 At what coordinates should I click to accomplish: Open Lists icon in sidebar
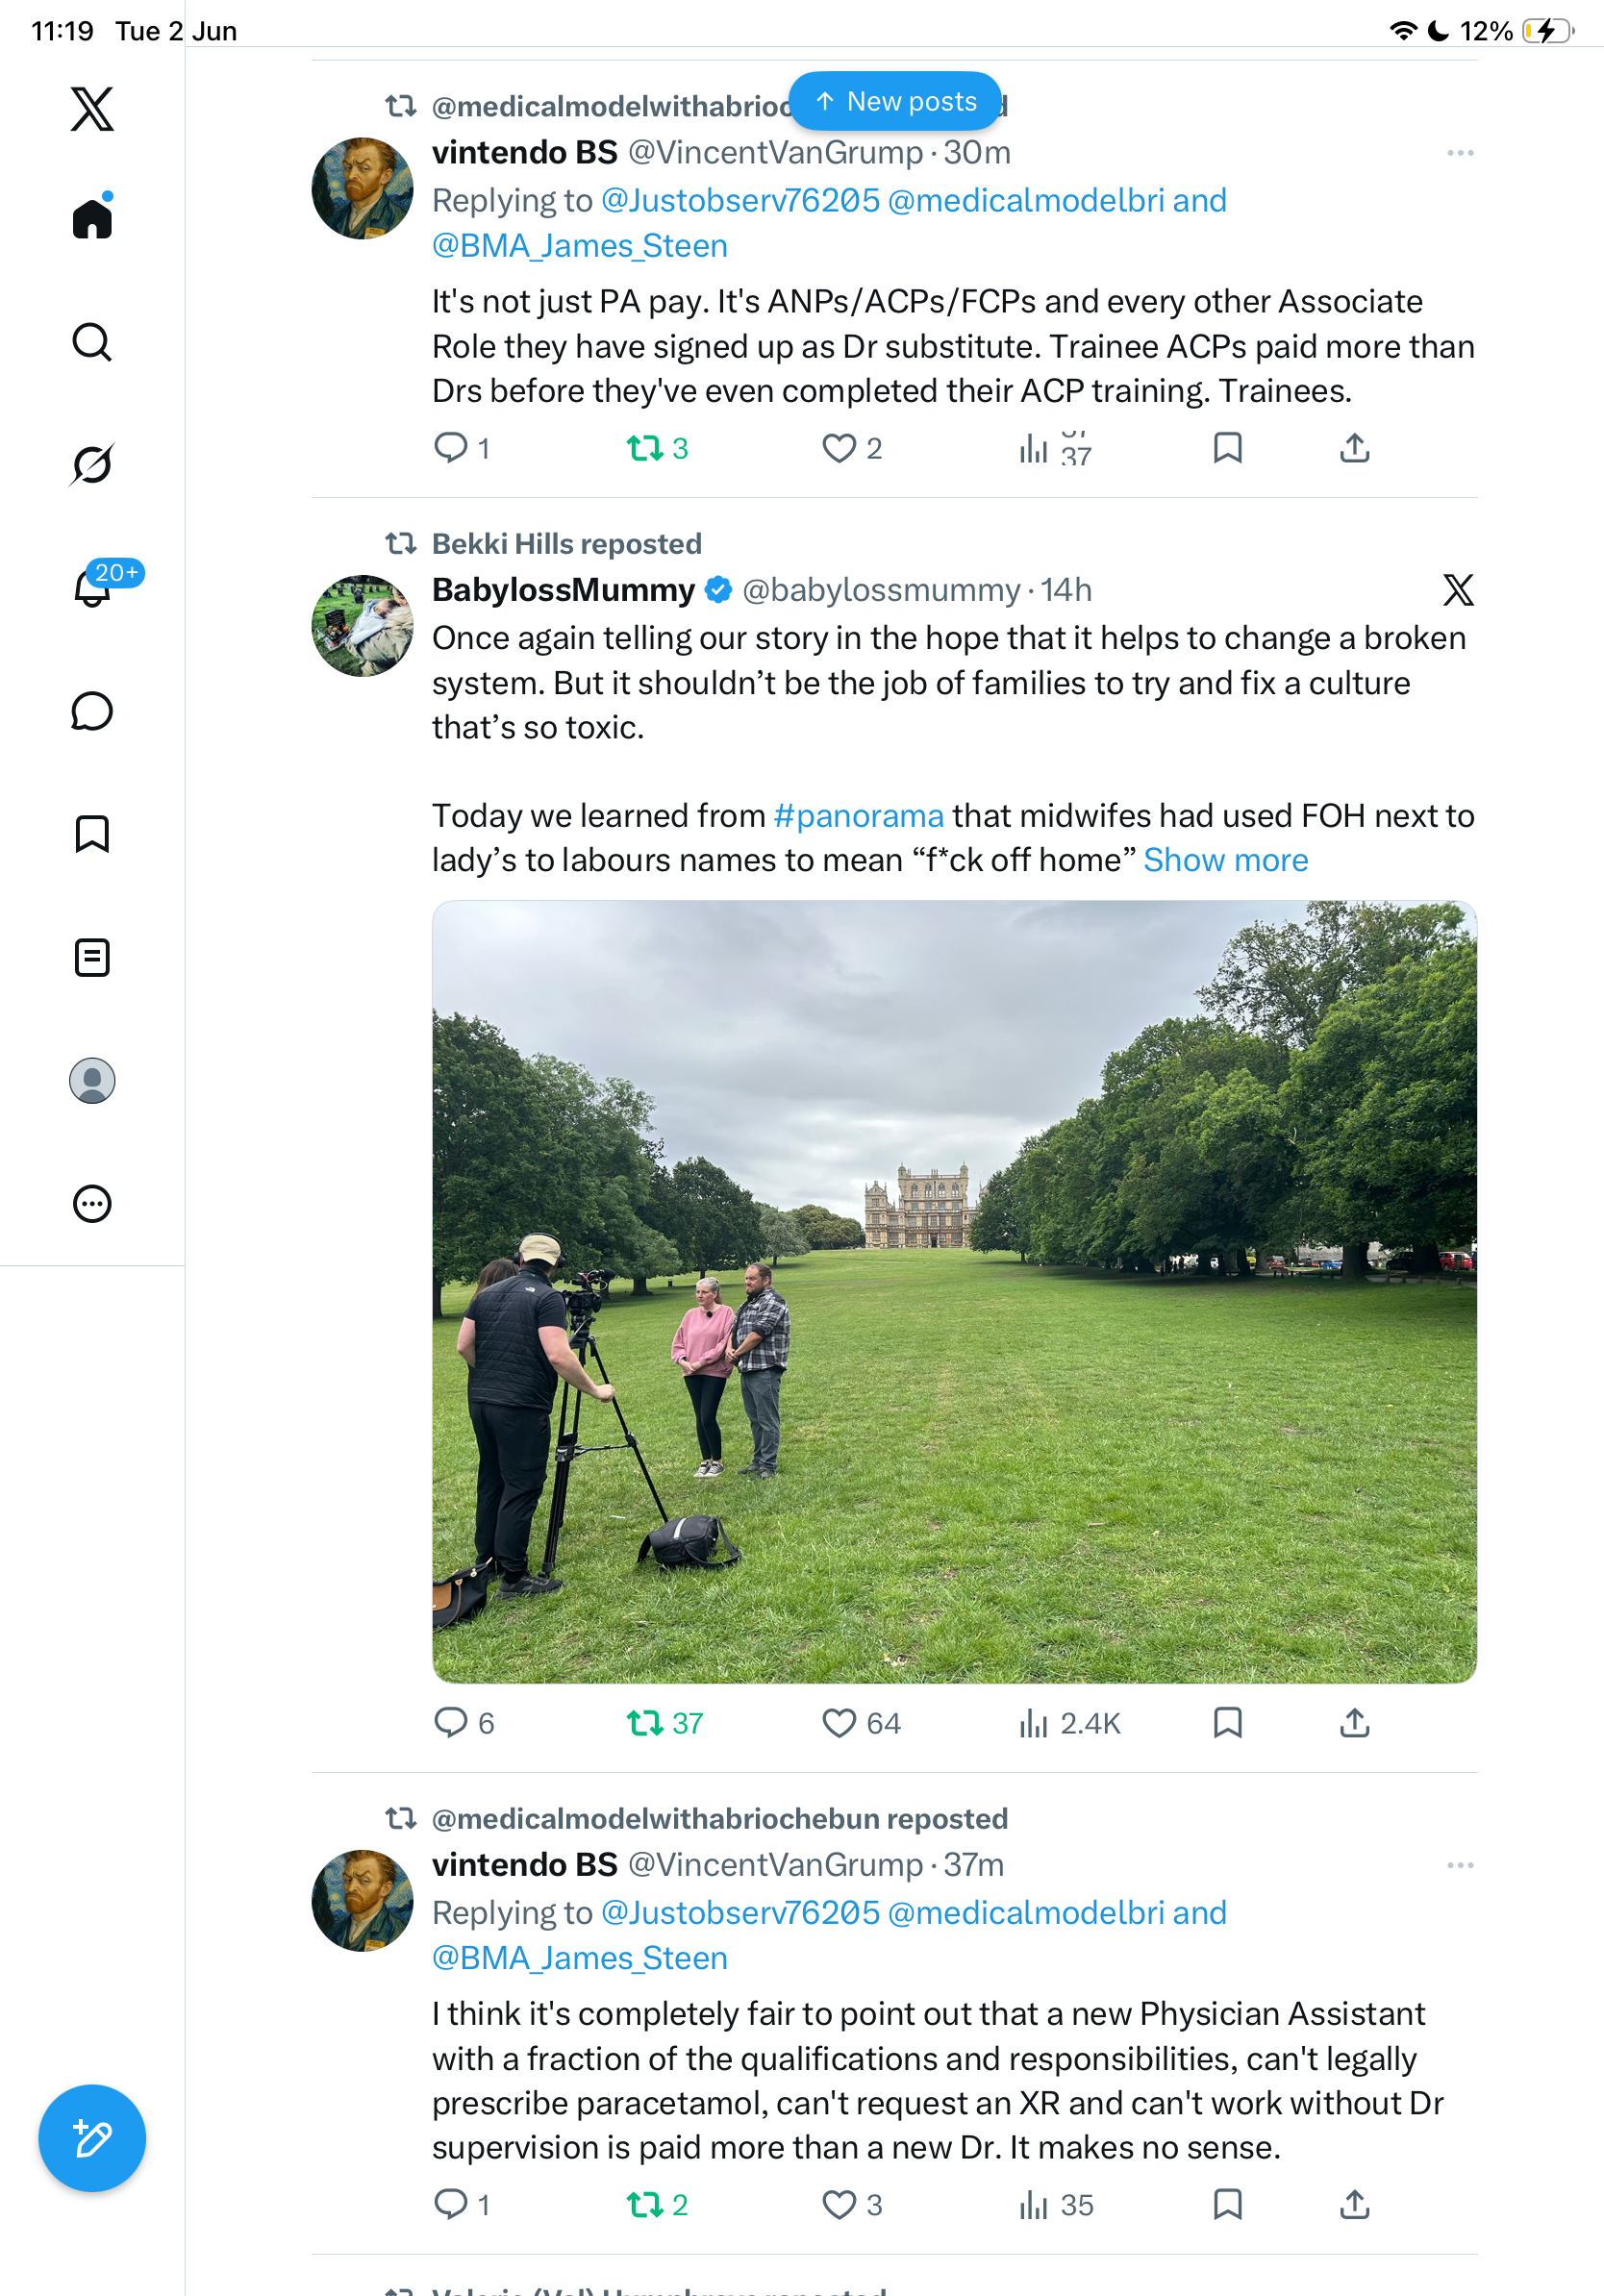click(92, 957)
